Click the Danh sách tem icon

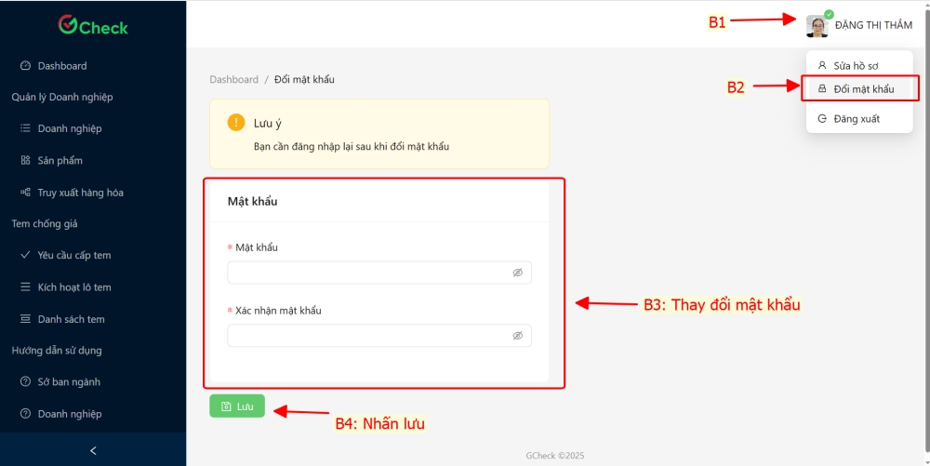(x=25, y=319)
